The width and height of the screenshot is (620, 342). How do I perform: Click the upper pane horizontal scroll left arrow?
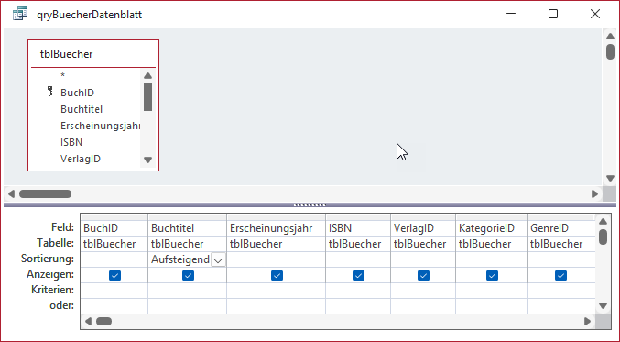pos(11,194)
